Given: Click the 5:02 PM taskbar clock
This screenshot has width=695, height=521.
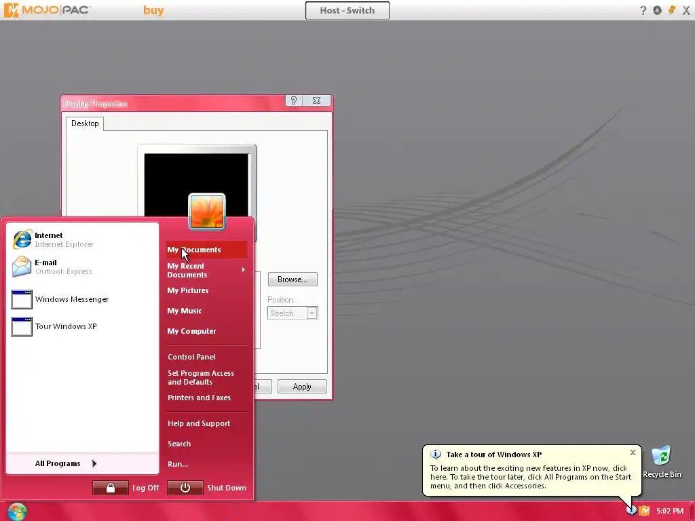Looking at the screenshot, I should (x=670, y=512).
